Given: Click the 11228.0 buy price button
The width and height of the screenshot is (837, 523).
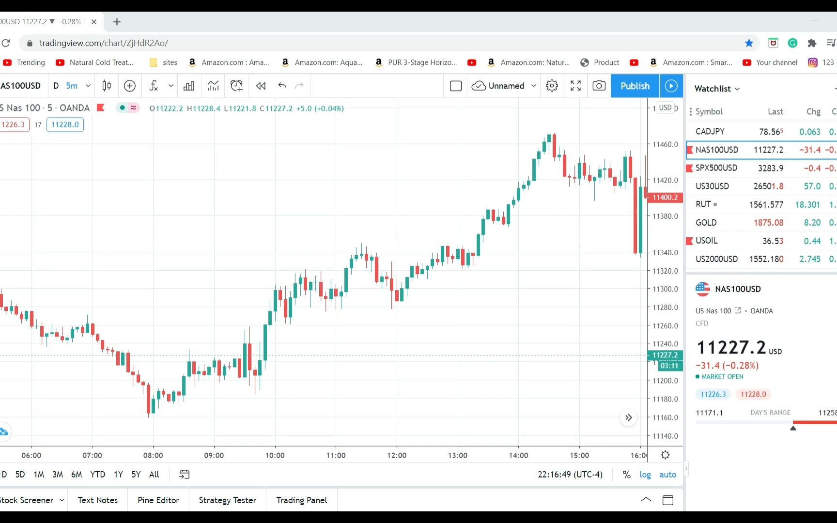Looking at the screenshot, I should [x=65, y=124].
